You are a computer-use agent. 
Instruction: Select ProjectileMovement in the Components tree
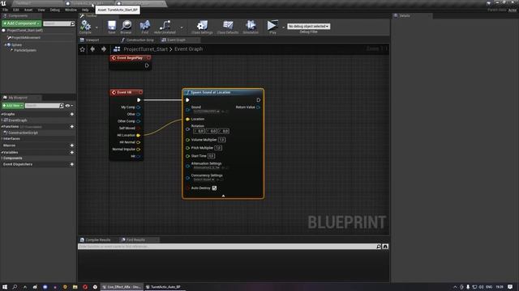26,38
